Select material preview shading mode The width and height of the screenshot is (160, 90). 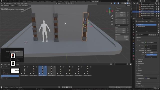(127, 3)
